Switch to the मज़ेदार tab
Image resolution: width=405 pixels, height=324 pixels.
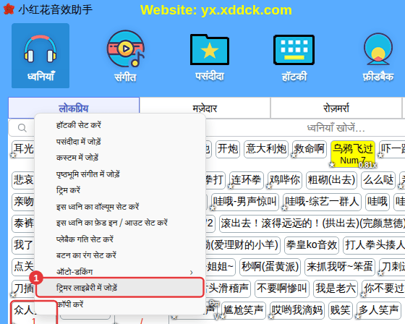(x=205, y=108)
